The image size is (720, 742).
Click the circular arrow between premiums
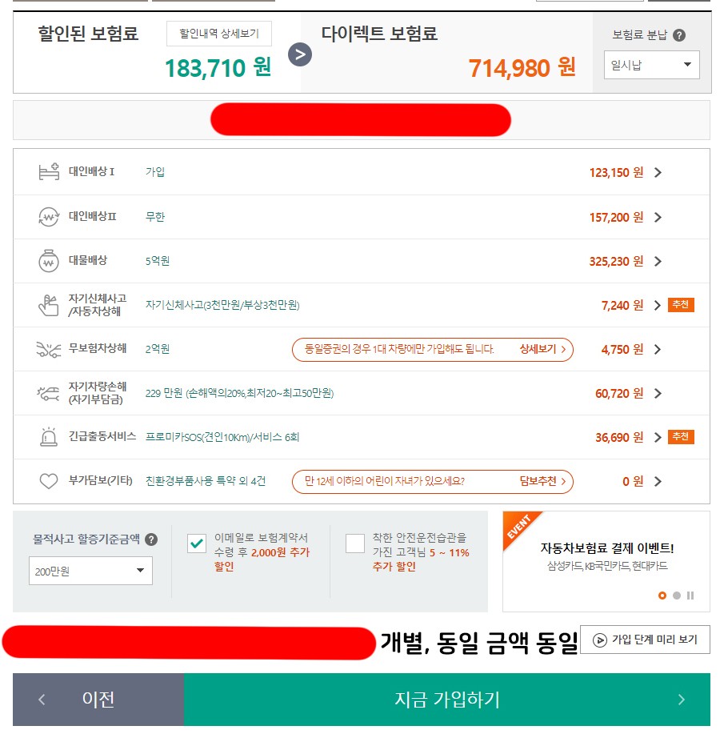[x=300, y=54]
